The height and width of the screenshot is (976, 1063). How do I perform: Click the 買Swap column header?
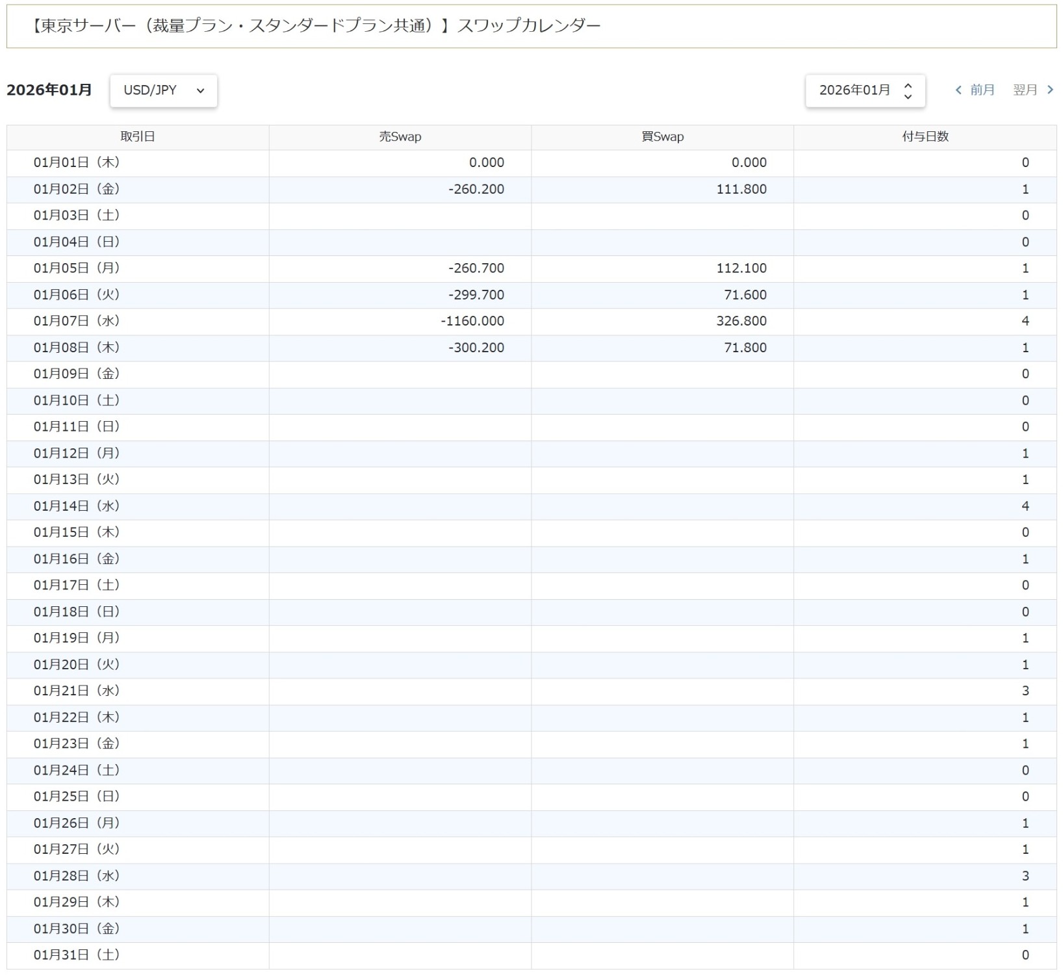point(663,137)
